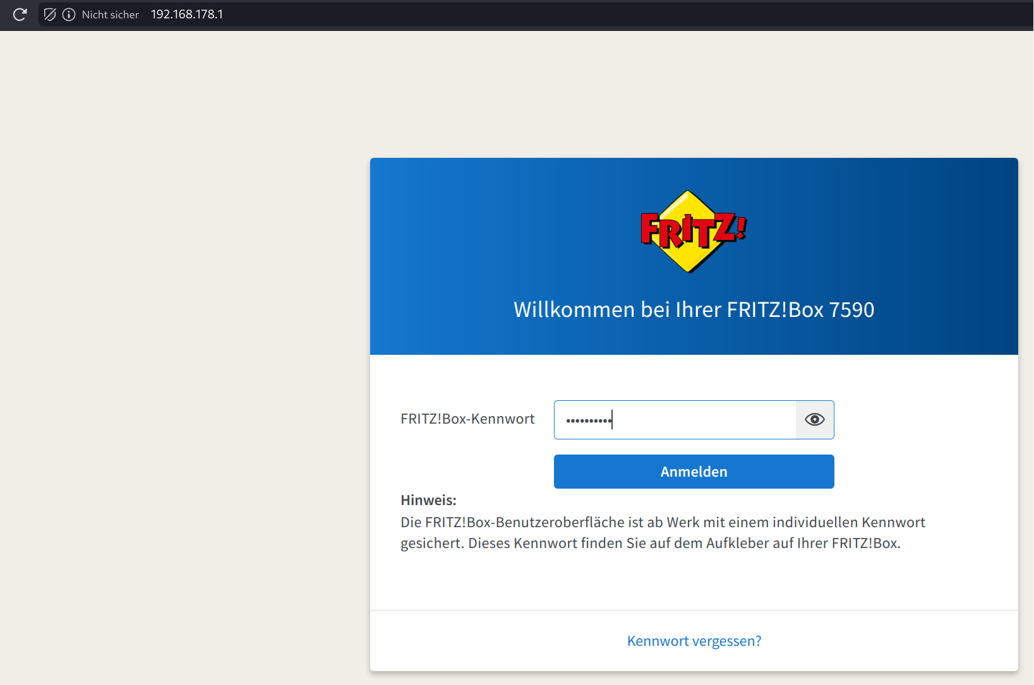Screen dimensions: 1034x685
Task: Click the "FRITZ!Box-Kennwort" field label
Action: click(x=467, y=419)
